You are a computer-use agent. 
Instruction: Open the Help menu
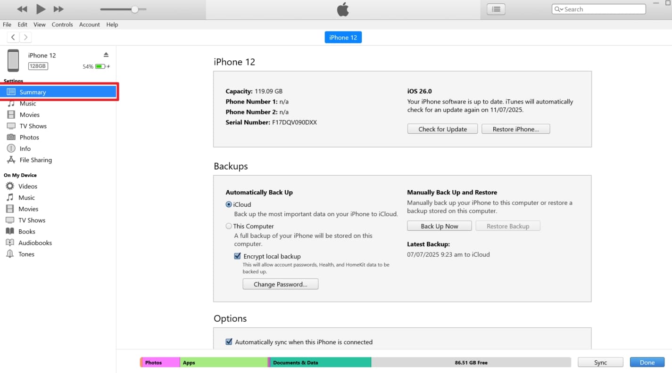(x=112, y=24)
